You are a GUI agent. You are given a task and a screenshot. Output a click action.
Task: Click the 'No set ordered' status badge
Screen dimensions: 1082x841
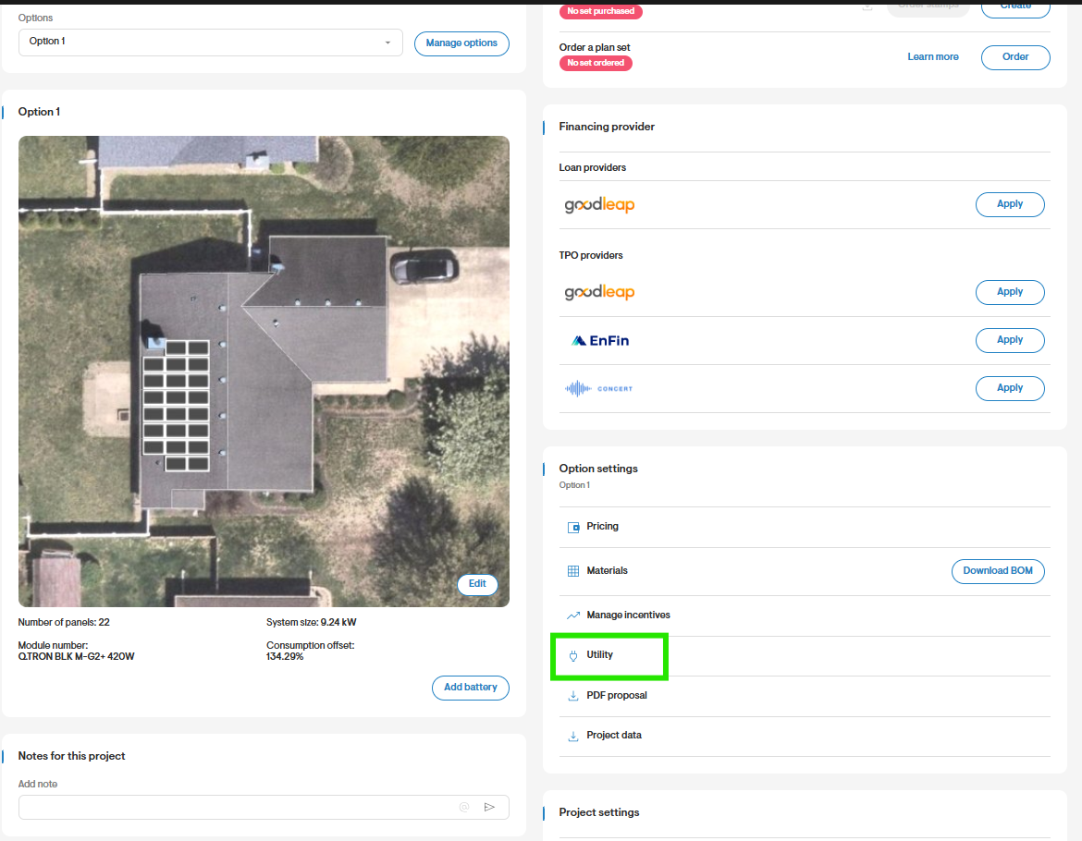coord(596,63)
